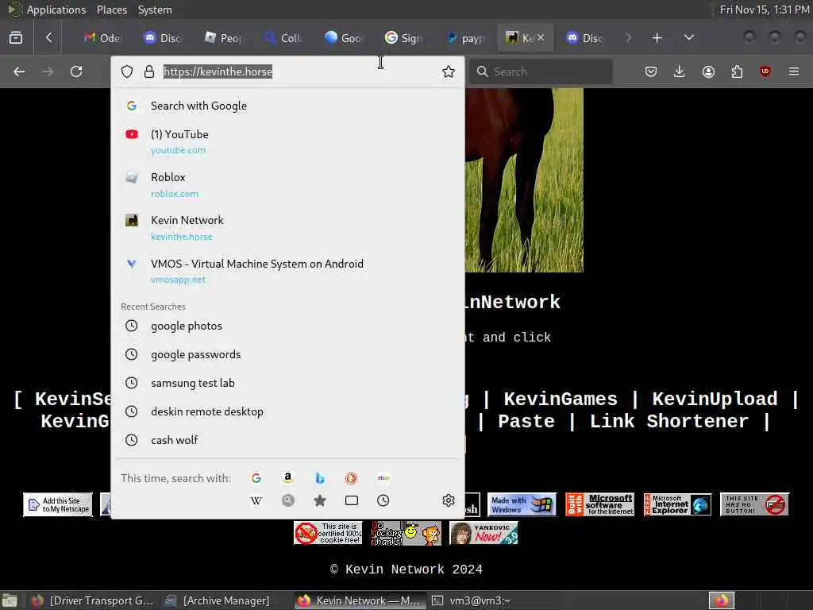813x610 pixels.
Task: Bookmark this page with star icon
Action: coord(449,71)
